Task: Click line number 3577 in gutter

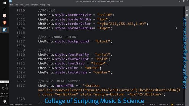Action: click(20, 86)
